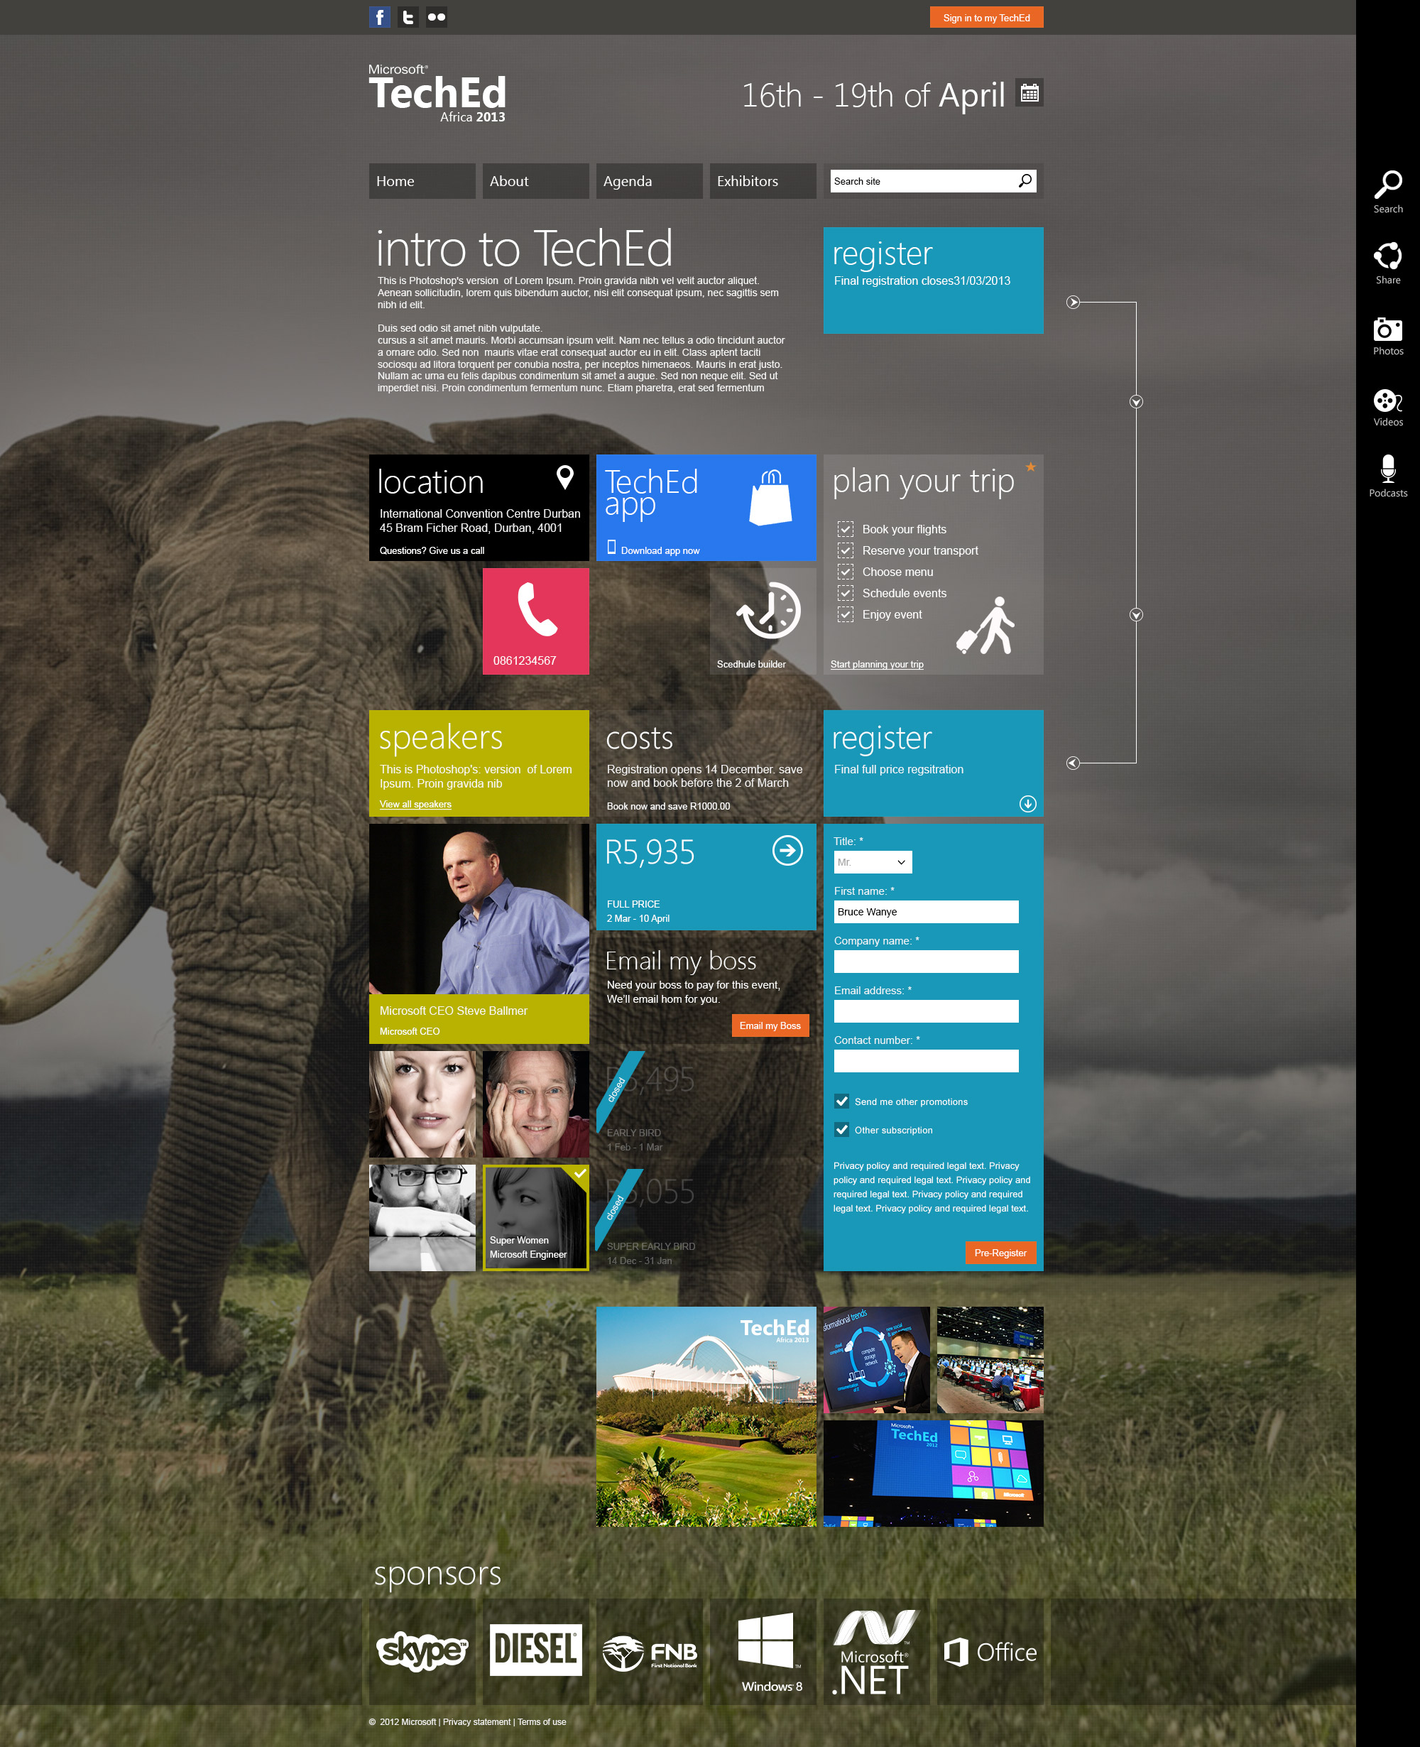
Task: Click the Company name input field
Action: [x=925, y=962]
